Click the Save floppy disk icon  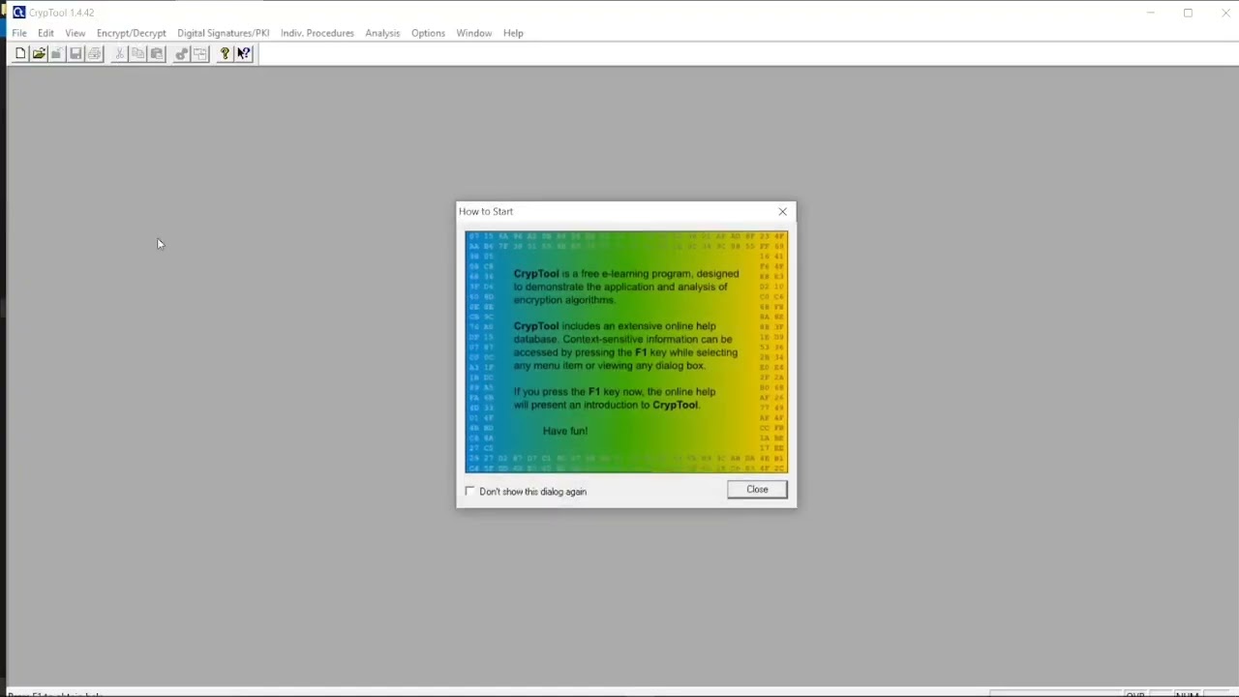tap(76, 54)
